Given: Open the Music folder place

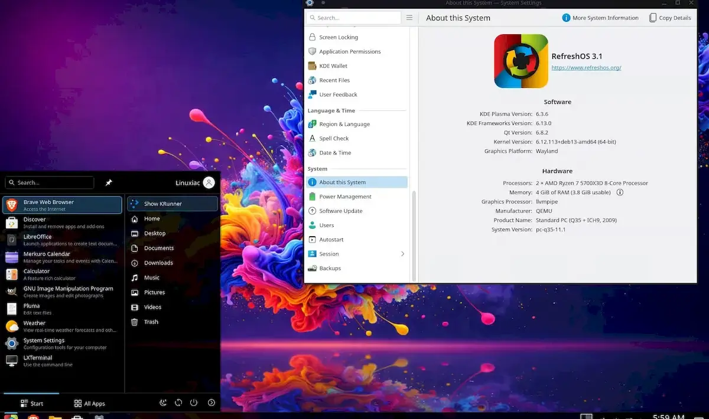Looking at the screenshot, I should tap(173, 277).
